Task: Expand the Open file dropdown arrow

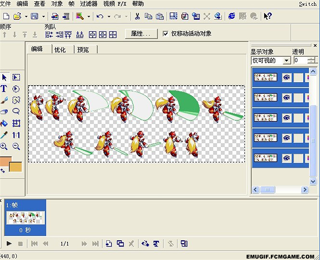Action: tap(26, 16)
